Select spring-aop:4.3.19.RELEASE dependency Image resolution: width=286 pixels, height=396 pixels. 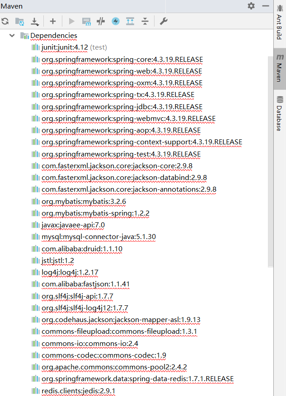(x=116, y=130)
